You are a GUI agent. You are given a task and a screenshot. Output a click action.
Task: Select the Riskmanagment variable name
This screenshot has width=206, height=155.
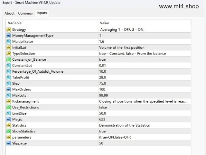coord(25,101)
